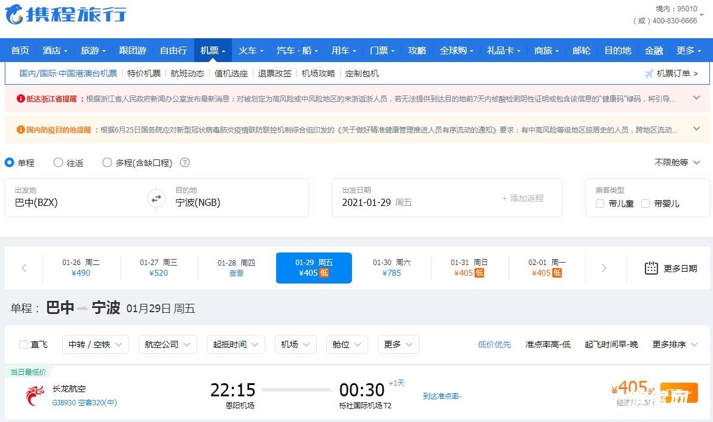Go to next dates arrow
The image size is (713, 422).
(x=604, y=268)
